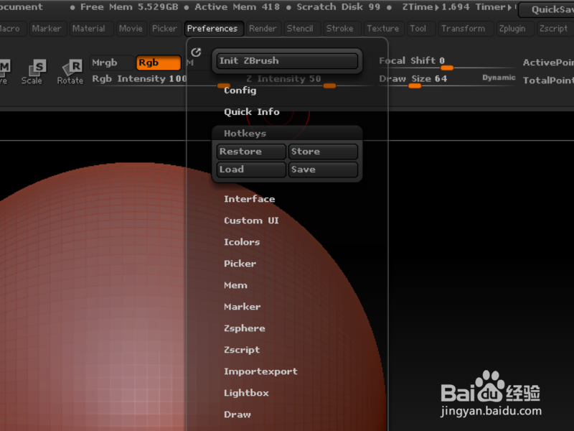The height and width of the screenshot is (431, 574).
Task: Open the Marker menu
Action: [x=47, y=29]
